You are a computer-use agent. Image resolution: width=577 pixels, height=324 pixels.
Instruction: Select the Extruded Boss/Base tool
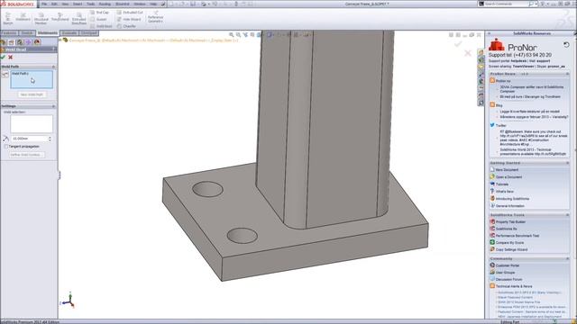[78, 18]
